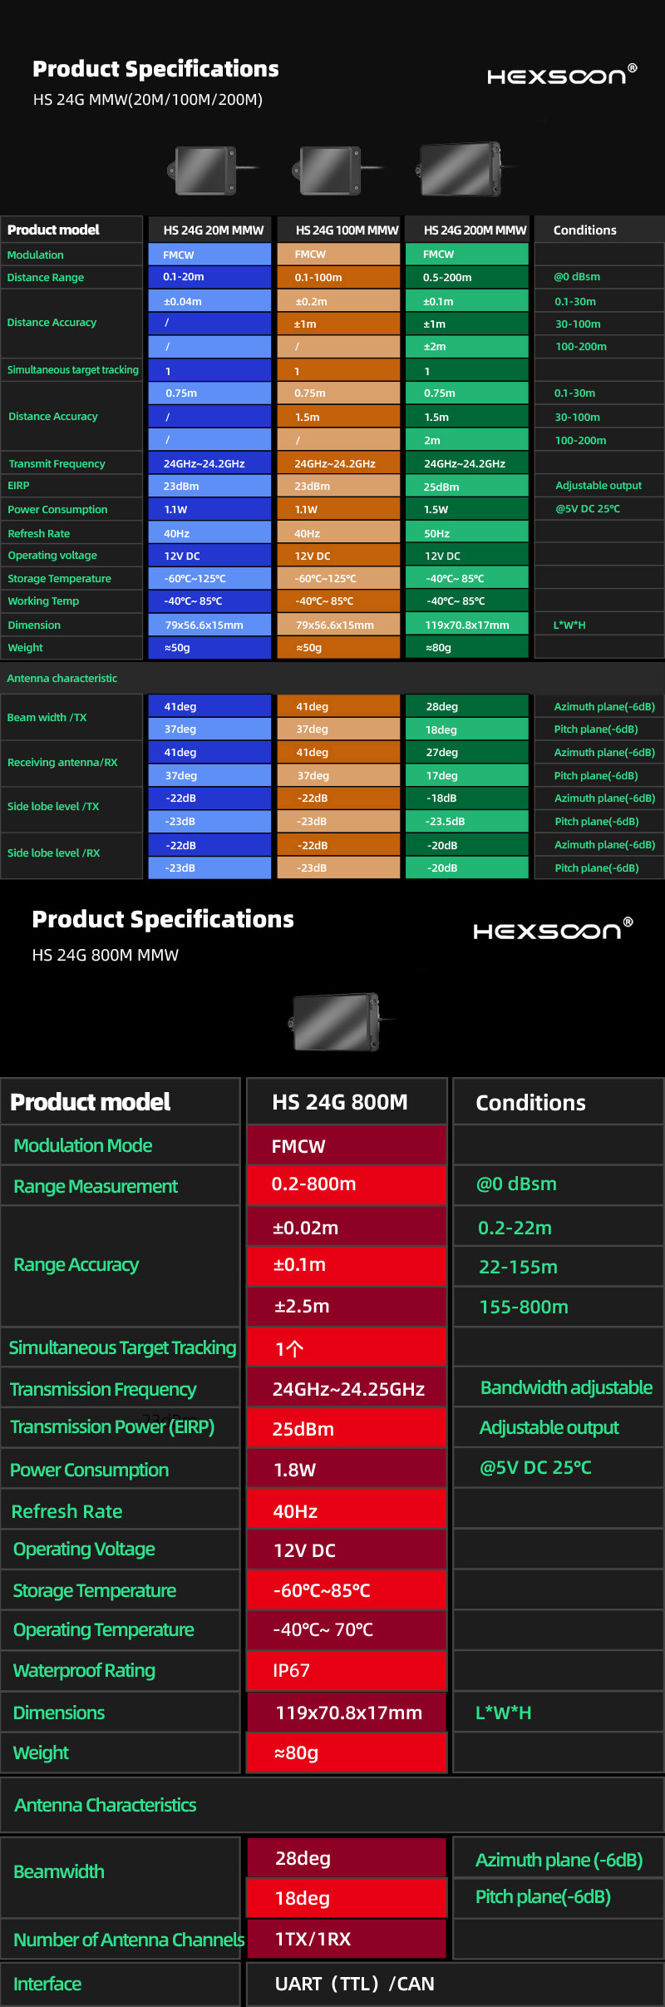Click the HS 24G 200M MMW column header
The width and height of the screenshot is (665, 2007).
(x=474, y=230)
